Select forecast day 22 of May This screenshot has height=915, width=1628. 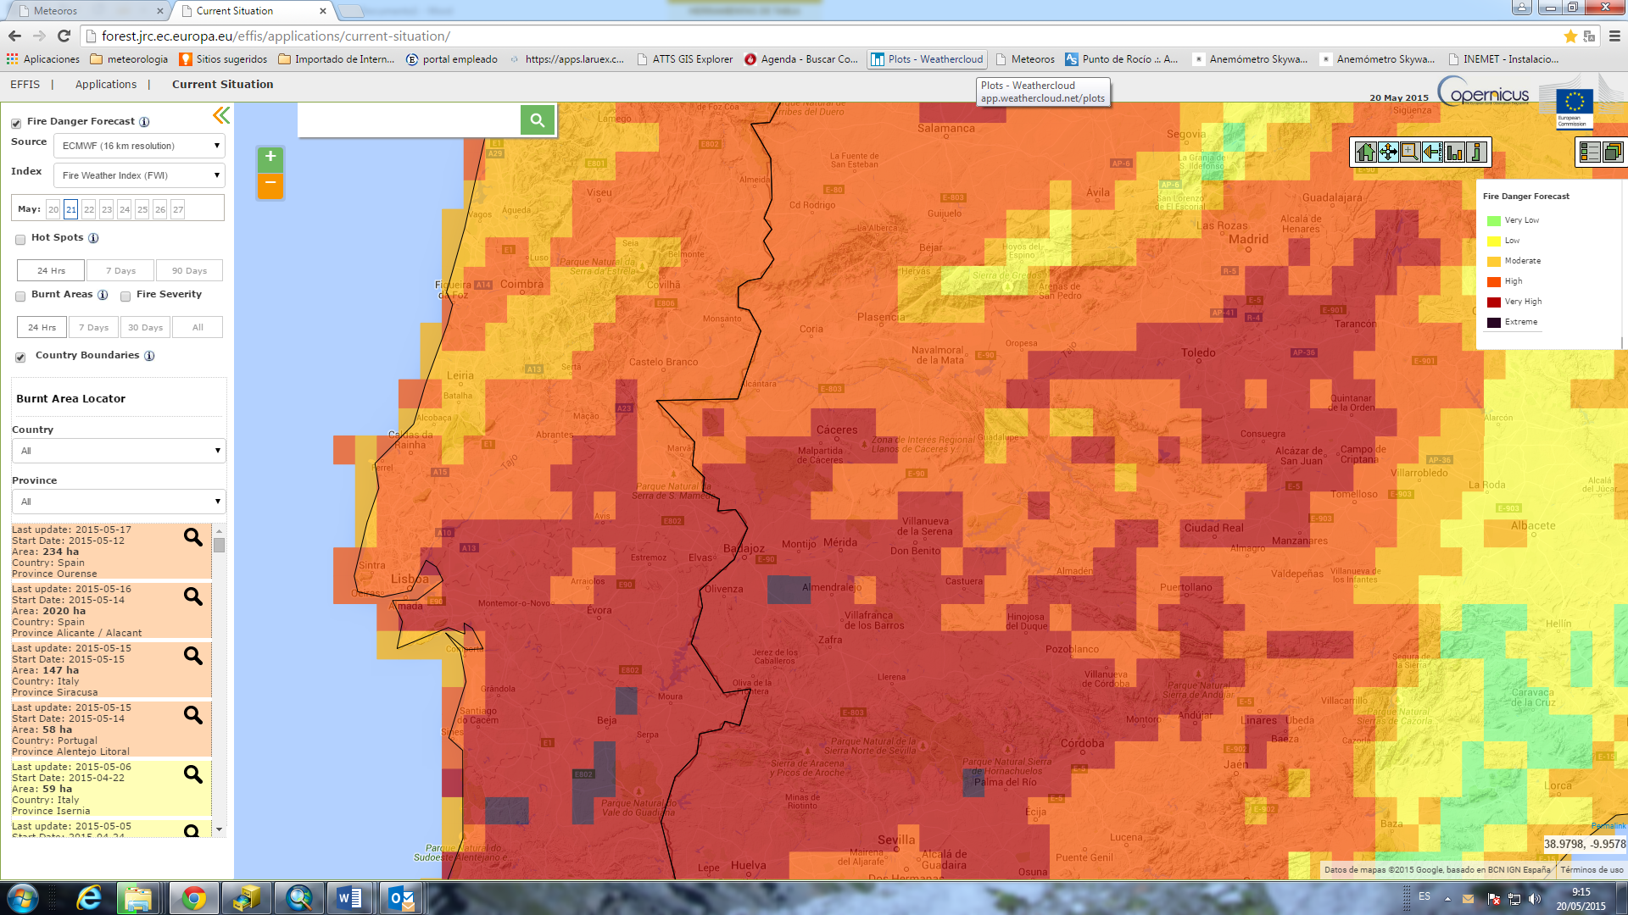pyautogui.click(x=89, y=209)
